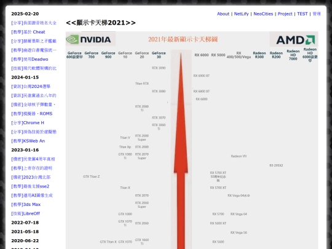
Task: Open the [教學]3ds Max article
Action: coord(26,205)
